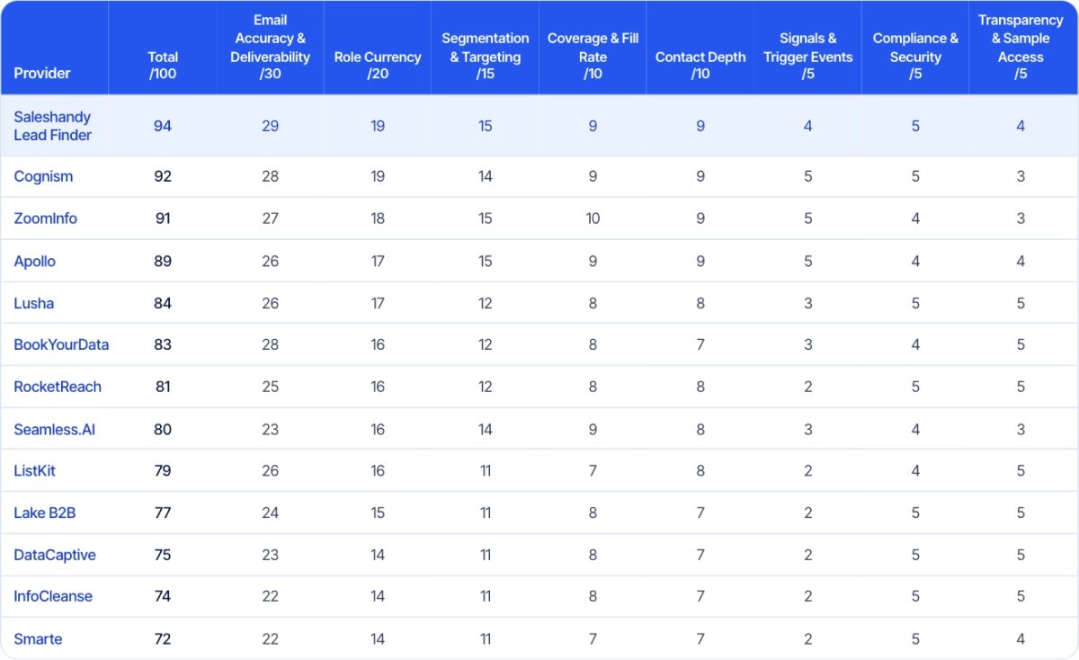Select ListKit coverage score 7
The image size is (1079, 660).
pos(593,470)
